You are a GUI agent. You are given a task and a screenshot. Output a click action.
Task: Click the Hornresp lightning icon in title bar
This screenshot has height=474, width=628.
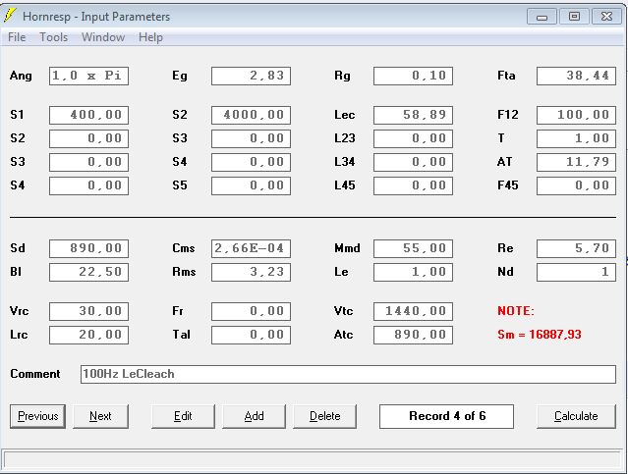(10, 16)
